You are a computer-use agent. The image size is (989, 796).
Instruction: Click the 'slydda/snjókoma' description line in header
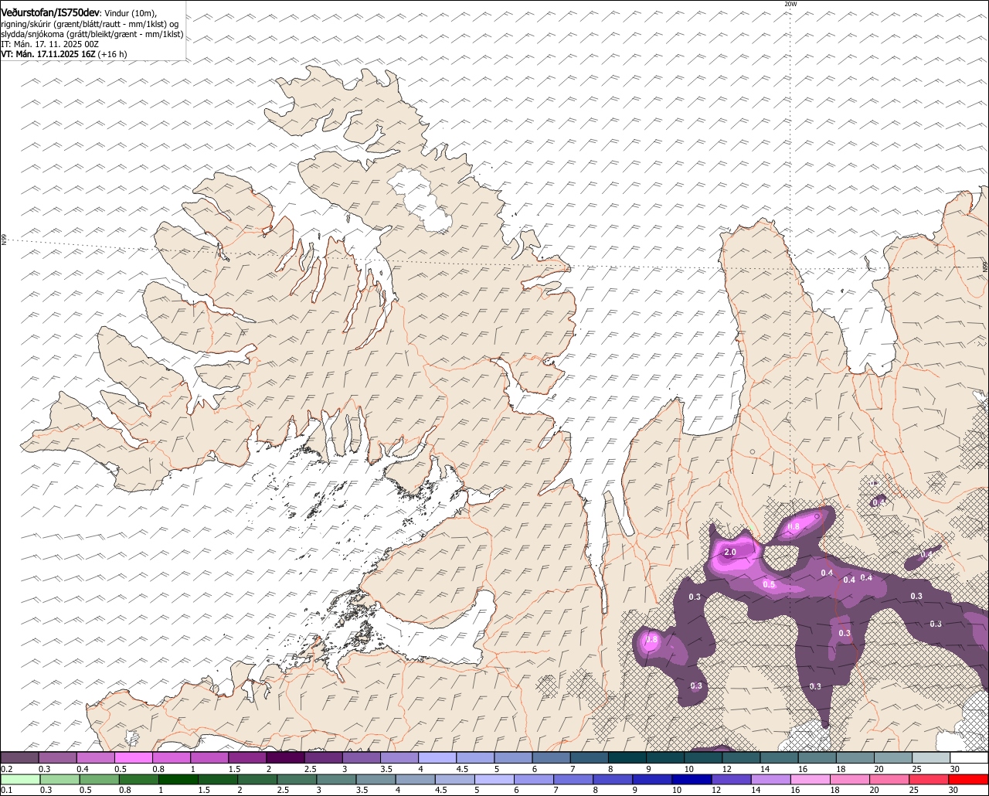coord(92,34)
